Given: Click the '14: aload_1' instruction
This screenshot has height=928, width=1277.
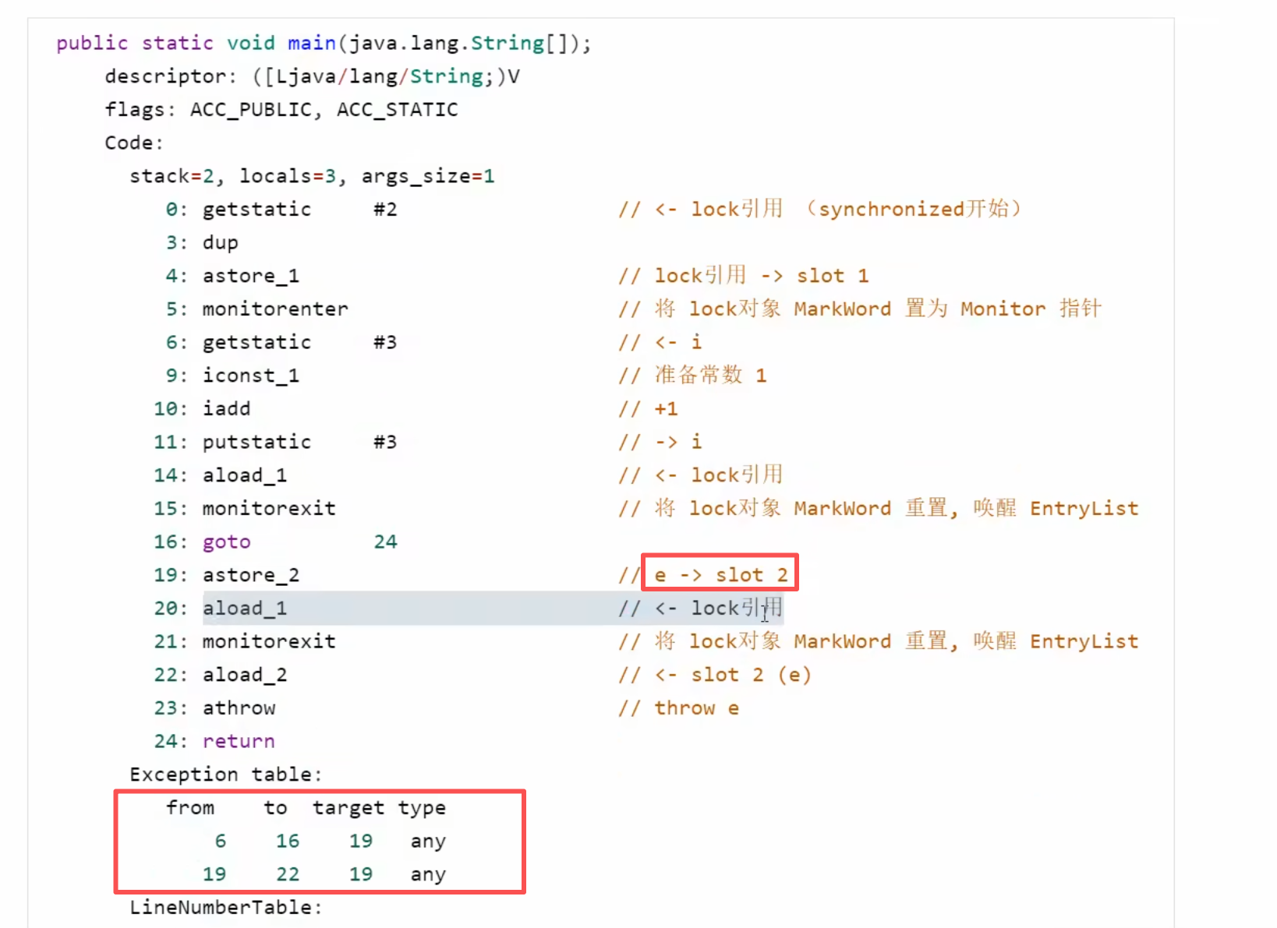Looking at the screenshot, I should click(x=220, y=475).
